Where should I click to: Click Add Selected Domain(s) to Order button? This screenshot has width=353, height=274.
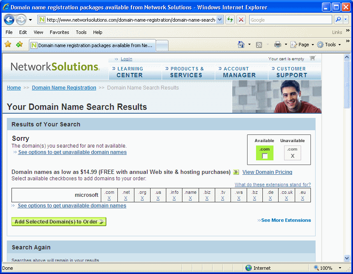coord(59,222)
